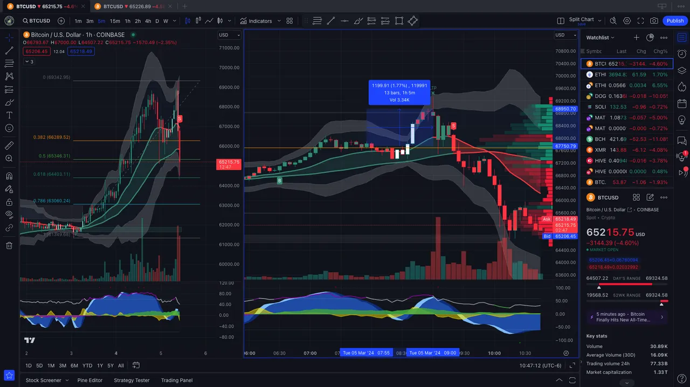
Task: Click the Publish button
Action: pos(675,21)
